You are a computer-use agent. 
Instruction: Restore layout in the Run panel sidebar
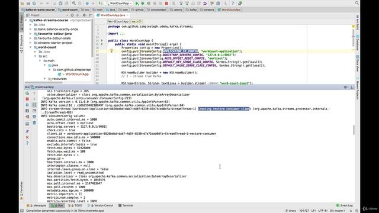(27, 124)
